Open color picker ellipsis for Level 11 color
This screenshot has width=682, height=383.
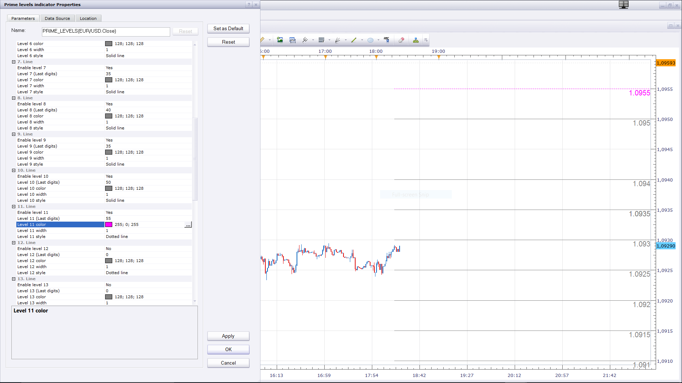pos(188,224)
